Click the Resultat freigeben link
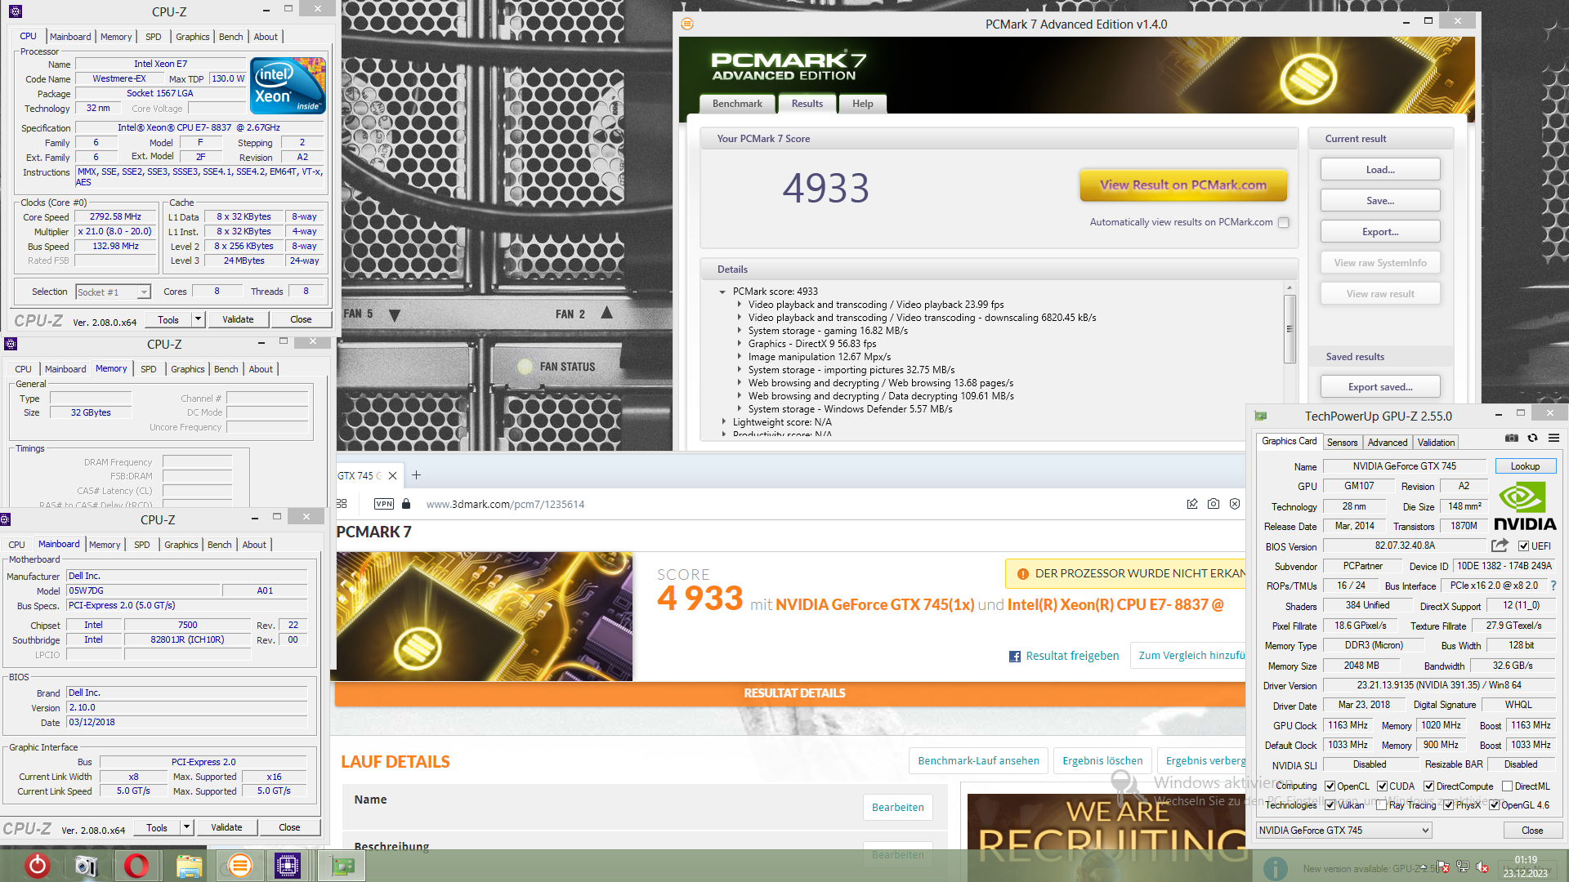1569x882 pixels. (x=1072, y=656)
